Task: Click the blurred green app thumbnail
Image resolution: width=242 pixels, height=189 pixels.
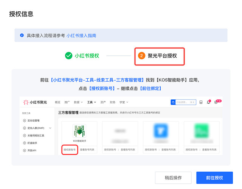Action: [x=202, y=130]
